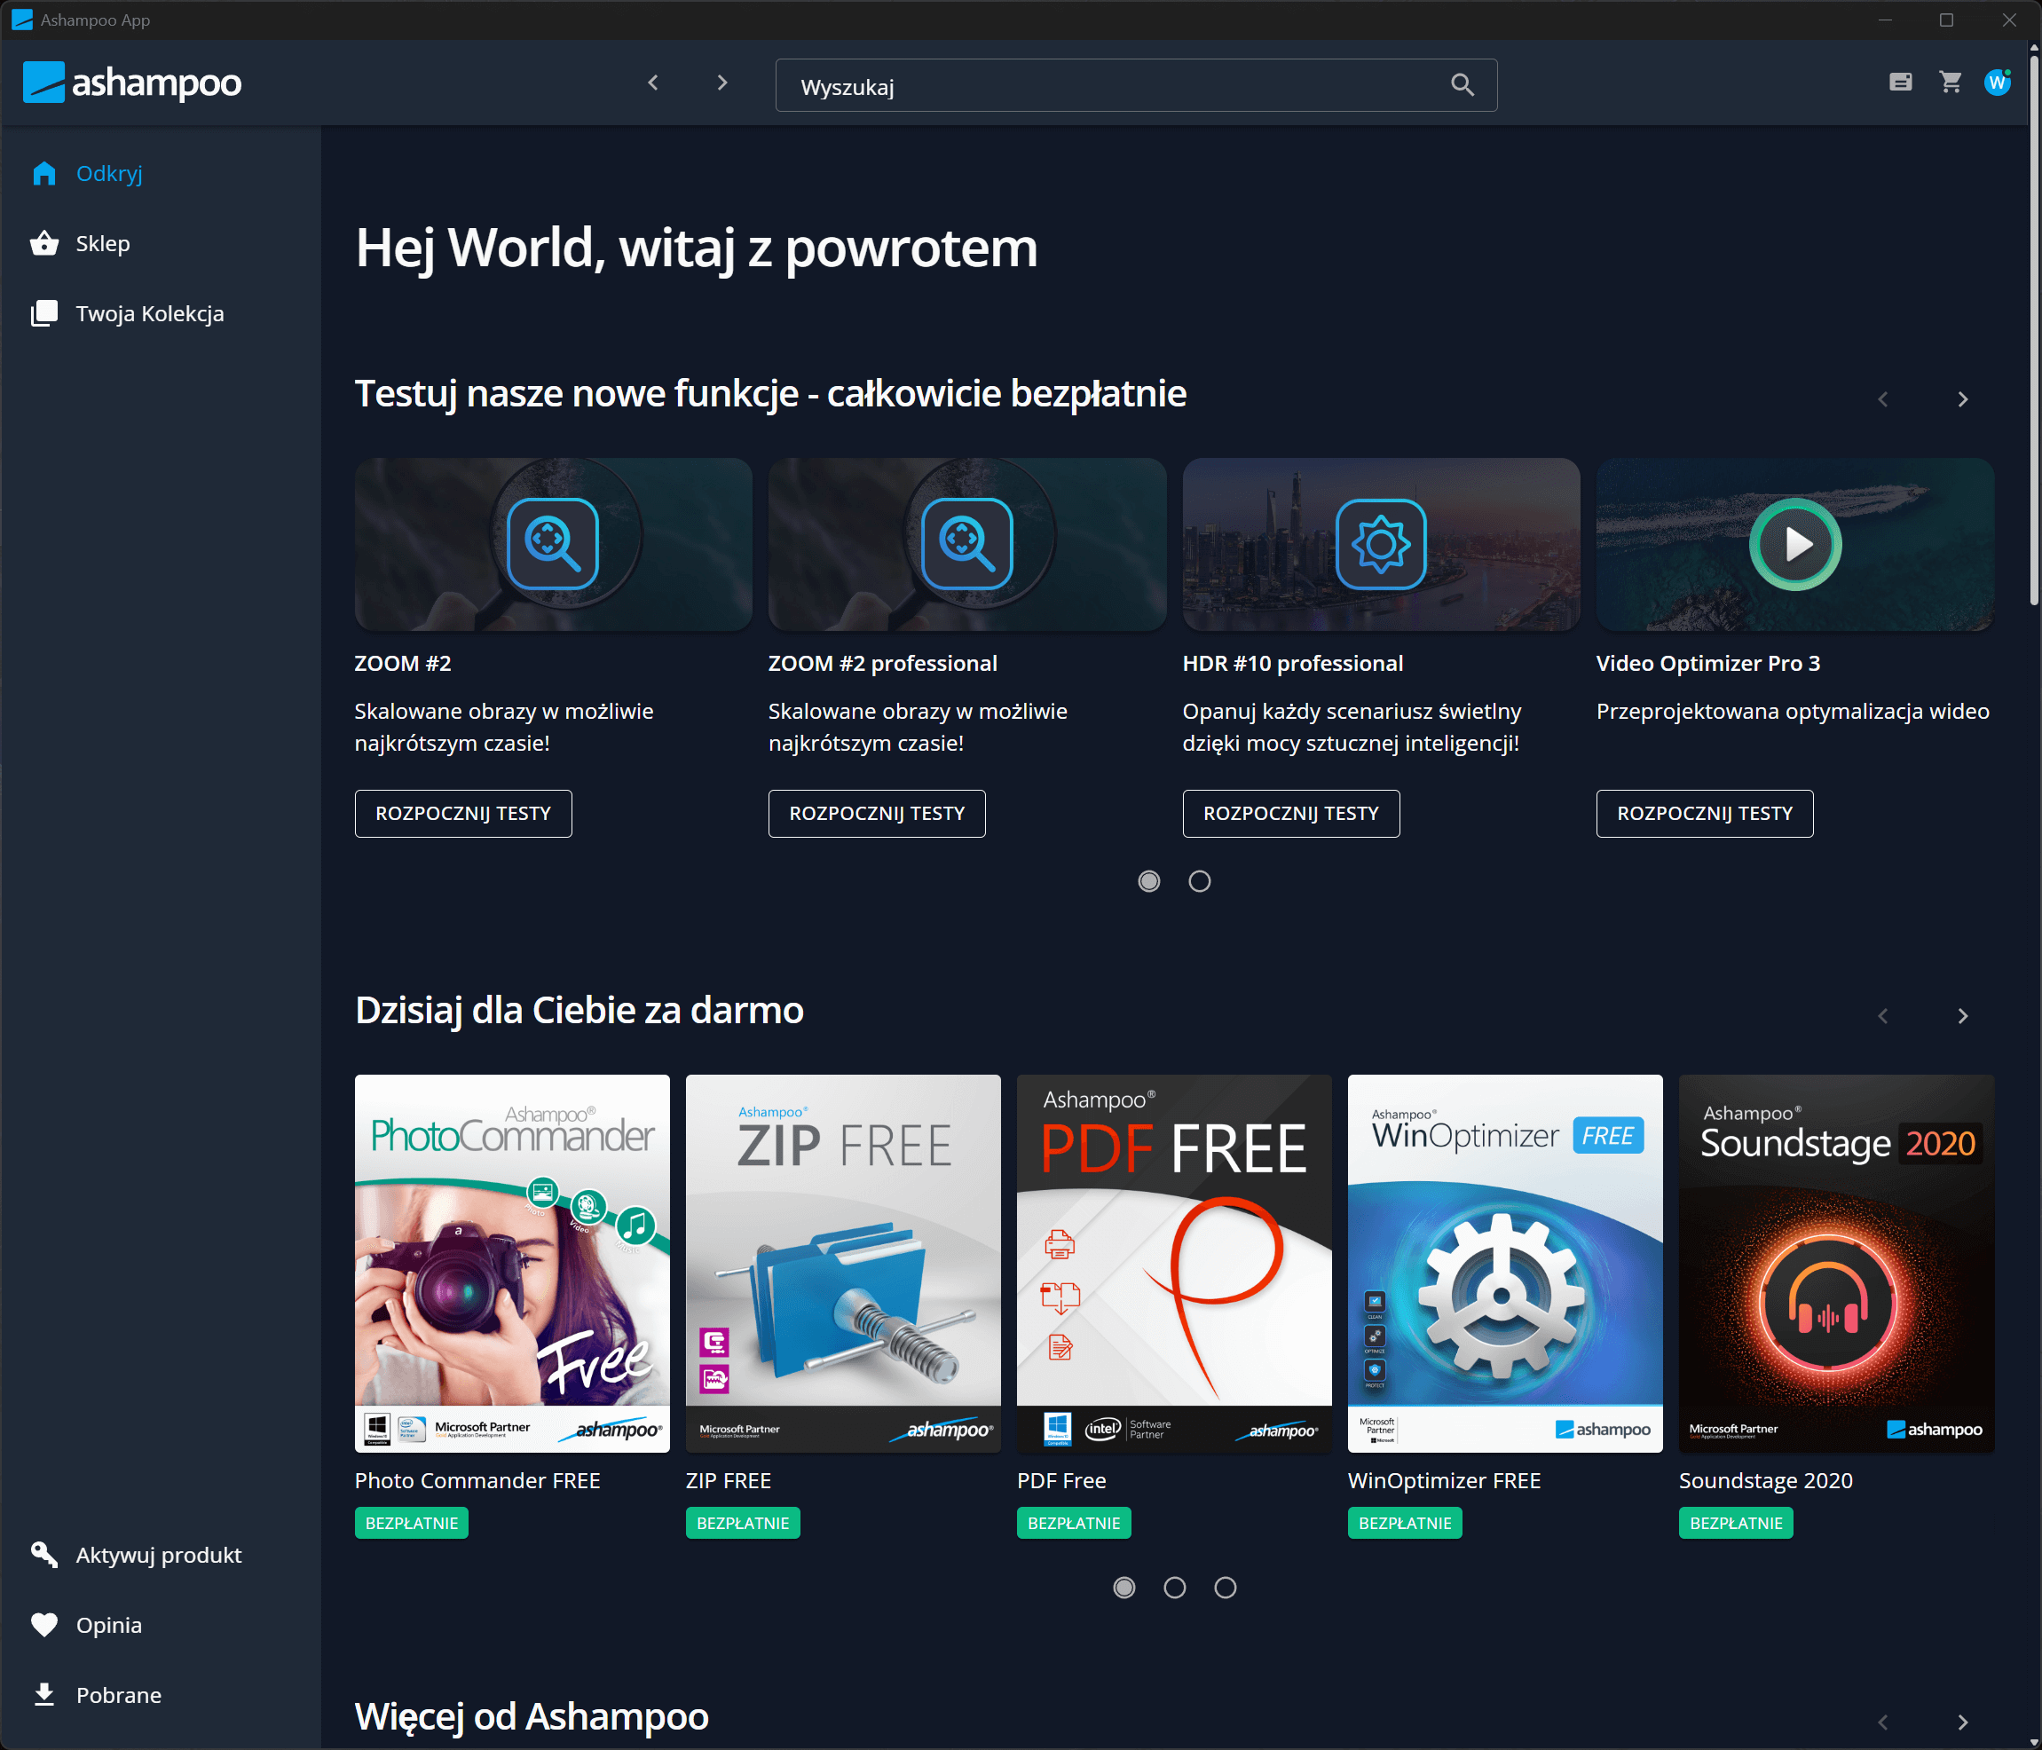Click the Sklep basket icon
This screenshot has height=1750, width=2042.
point(44,243)
